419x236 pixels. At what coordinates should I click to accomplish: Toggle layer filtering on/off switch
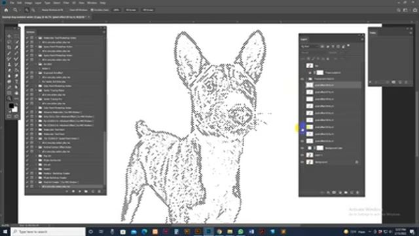point(348,46)
